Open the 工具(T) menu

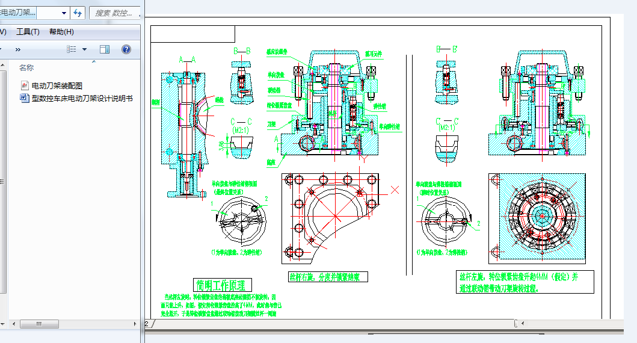tap(28, 32)
